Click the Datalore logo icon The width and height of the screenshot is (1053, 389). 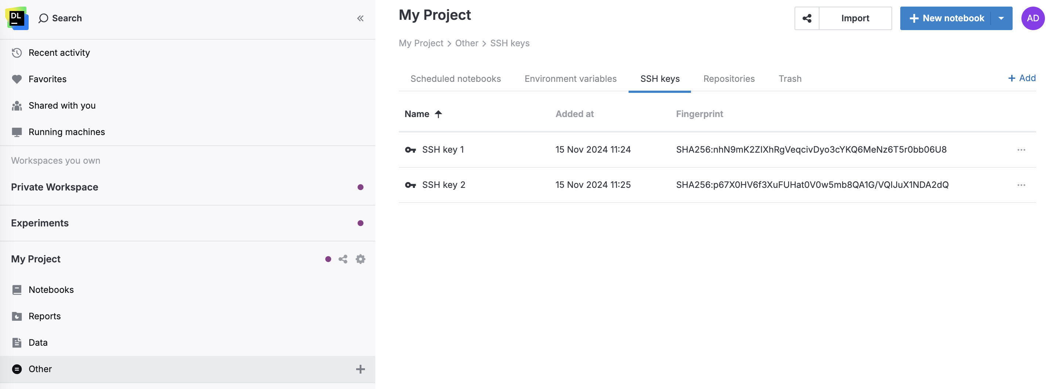coord(17,18)
